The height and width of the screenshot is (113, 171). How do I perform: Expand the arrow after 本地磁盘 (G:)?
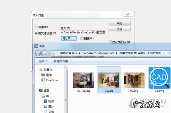click(80, 53)
